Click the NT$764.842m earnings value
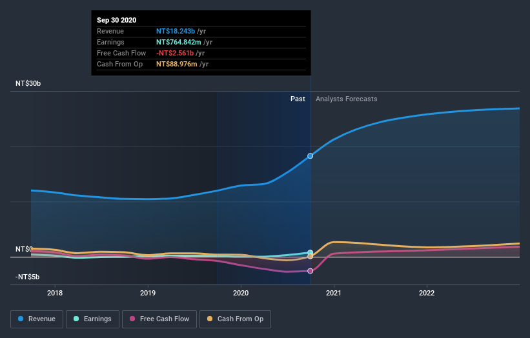 pyautogui.click(x=178, y=42)
